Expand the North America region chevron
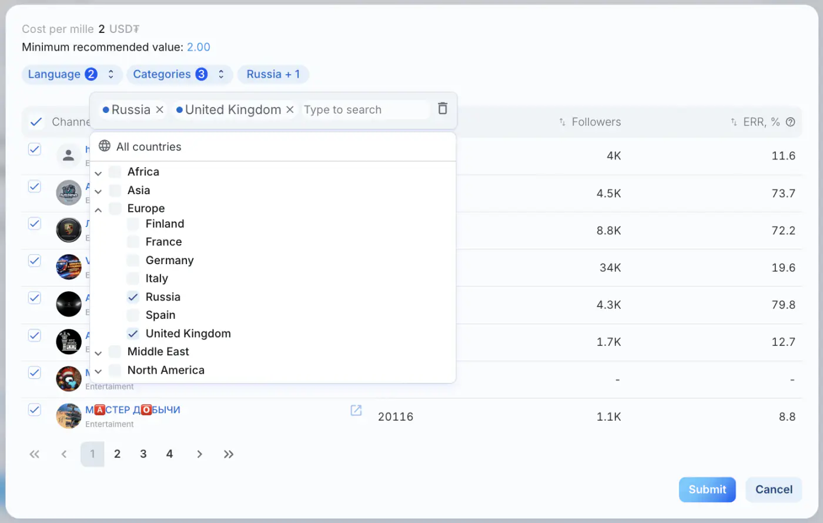823x523 pixels. (x=98, y=371)
